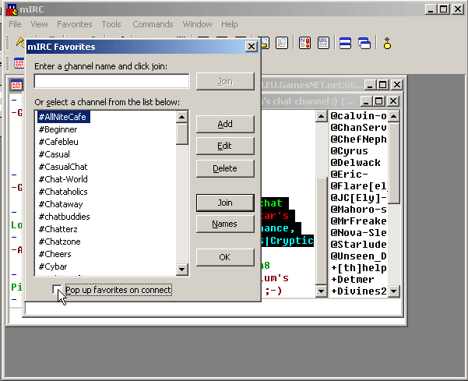Select #AllNiteCafe in the channel list

click(x=63, y=117)
